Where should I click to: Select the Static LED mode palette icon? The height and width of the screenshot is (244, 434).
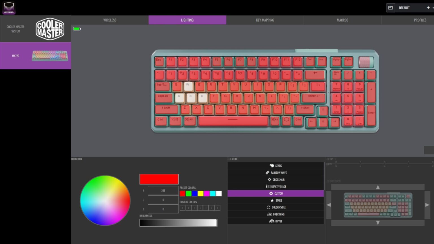point(272,165)
